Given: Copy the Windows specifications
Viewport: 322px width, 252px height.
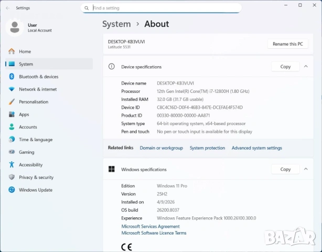Looking at the screenshot, I should pyautogui.click(x=285, y=169).
